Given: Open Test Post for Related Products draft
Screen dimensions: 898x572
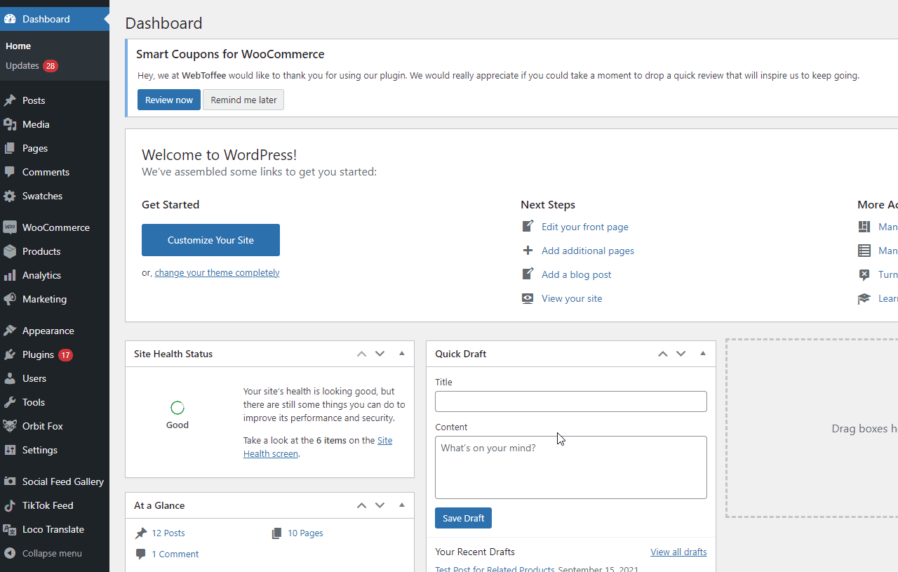Looking at the screenshot, I should pyautogui.click(x=495, y=568).
